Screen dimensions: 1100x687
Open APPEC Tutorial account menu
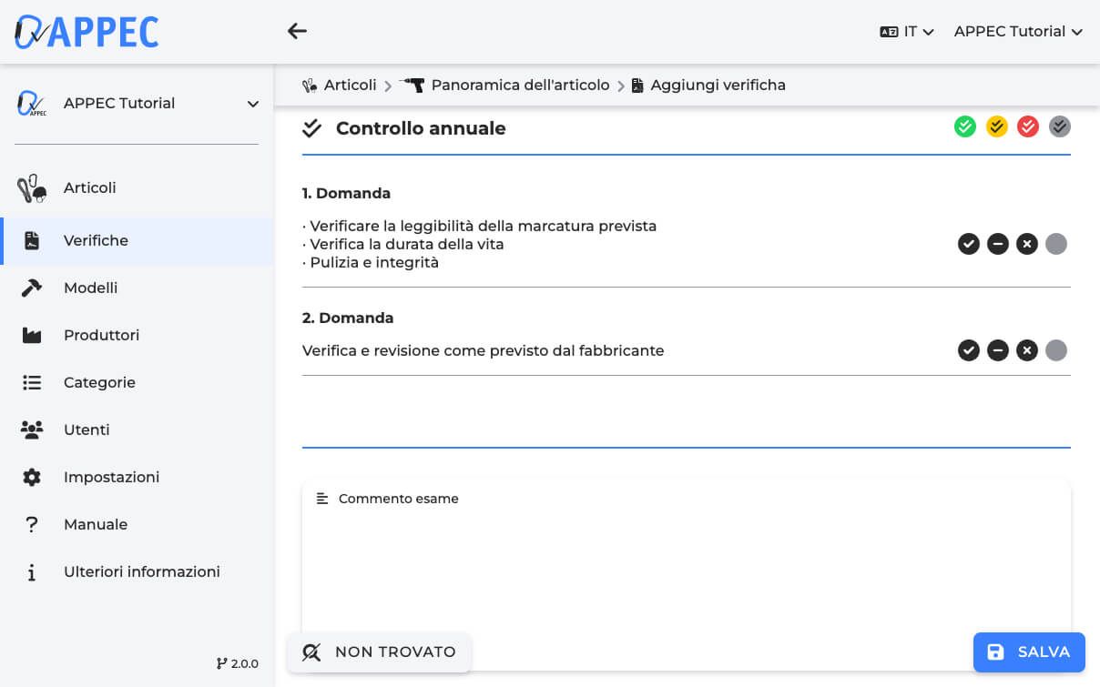[1018, 31]
